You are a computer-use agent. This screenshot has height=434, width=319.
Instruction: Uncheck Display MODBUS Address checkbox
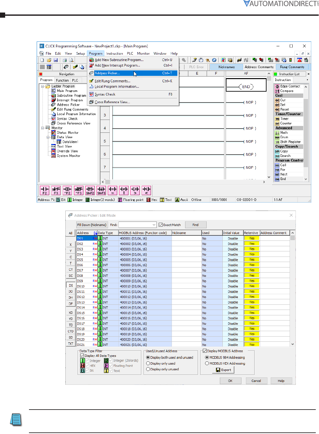click(205, 351)
